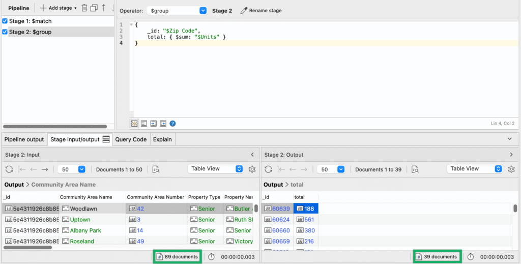Click the layout icon on Stage input/output tab
The height and width of the screenshot is (264, 521).
106,139
